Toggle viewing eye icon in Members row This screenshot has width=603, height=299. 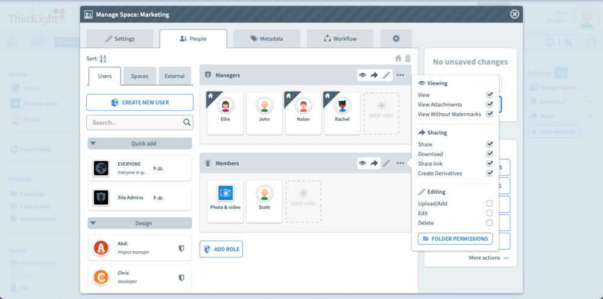point(362,163)
